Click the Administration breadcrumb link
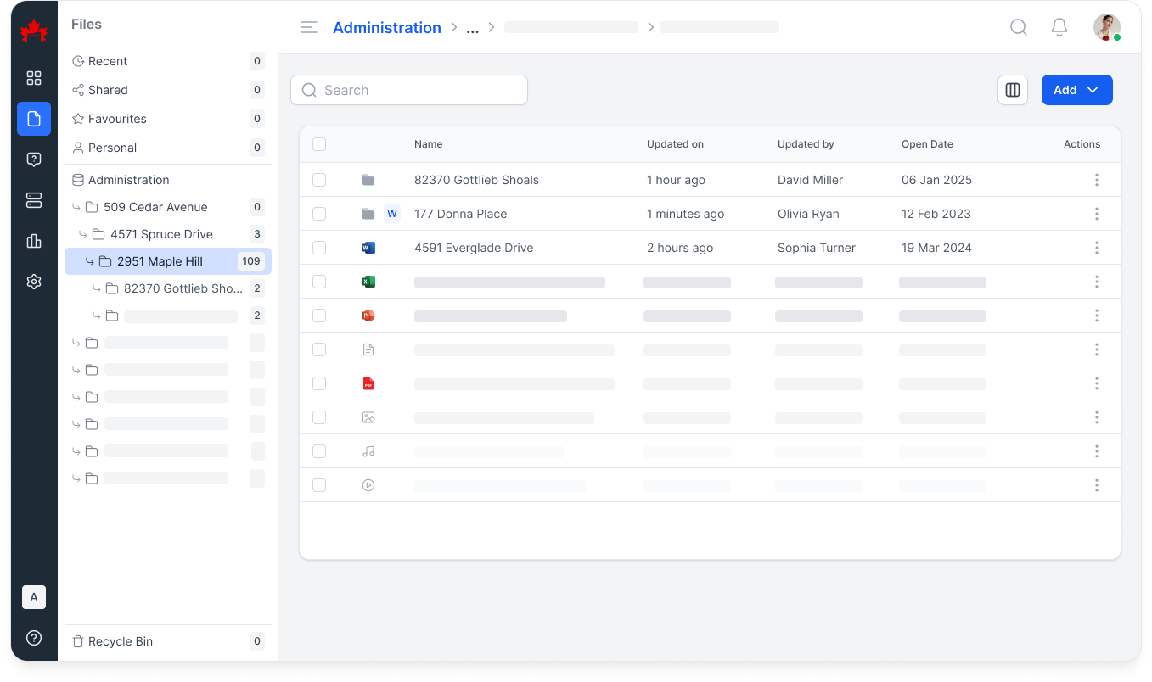 pos(386,27)
